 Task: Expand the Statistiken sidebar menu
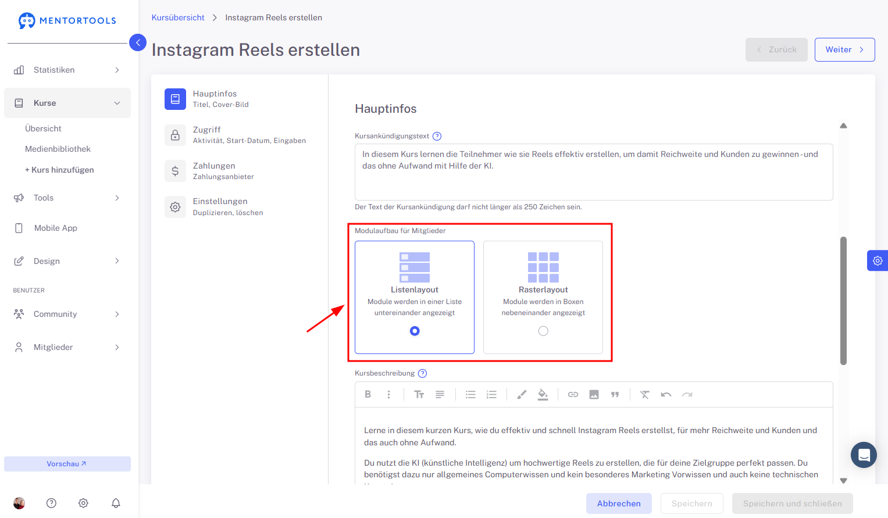(67, 70)
